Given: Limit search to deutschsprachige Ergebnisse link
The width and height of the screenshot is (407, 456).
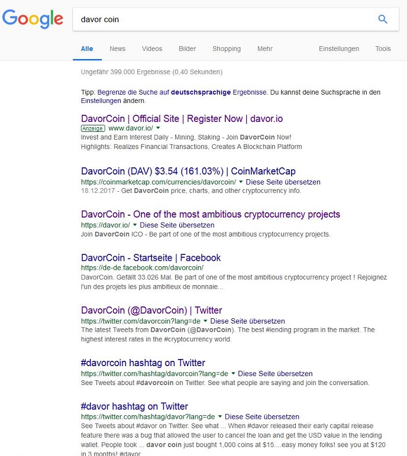Looking at the screenshot, I should (x=182, y=92).
